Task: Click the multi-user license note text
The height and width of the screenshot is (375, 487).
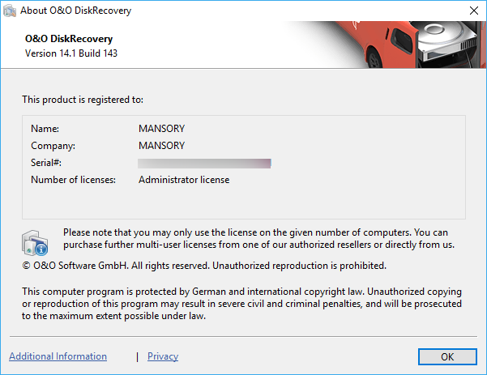Action: (x=258, y=238)
